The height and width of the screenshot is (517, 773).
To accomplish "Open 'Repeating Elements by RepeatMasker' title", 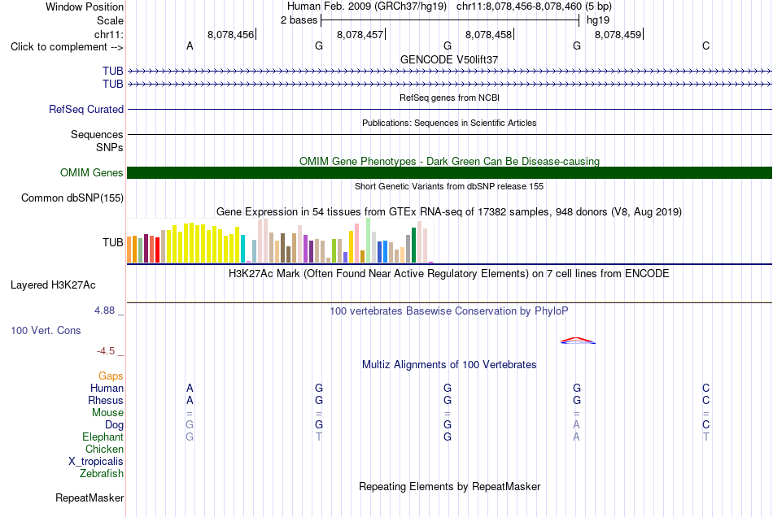I will [449, 487].
